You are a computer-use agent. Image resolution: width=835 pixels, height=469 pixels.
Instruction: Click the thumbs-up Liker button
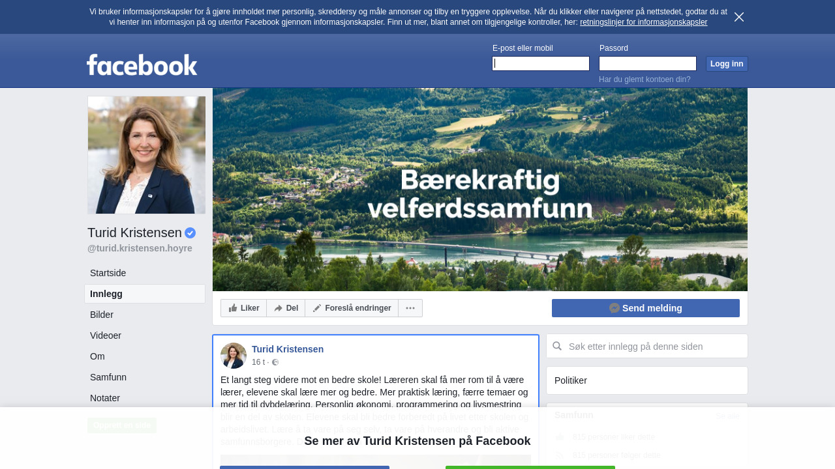[x=244, y=308]
